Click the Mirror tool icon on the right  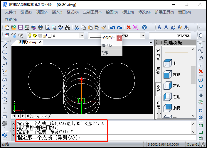coord(201,95)
